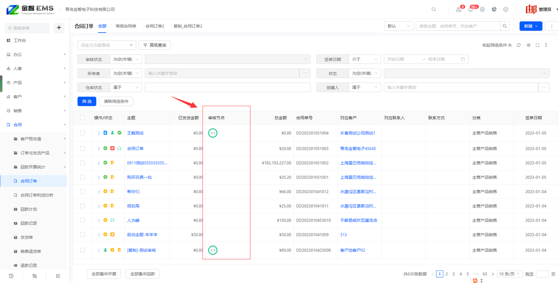Toggle the select-all checkbox in table header

click(82, 118)
